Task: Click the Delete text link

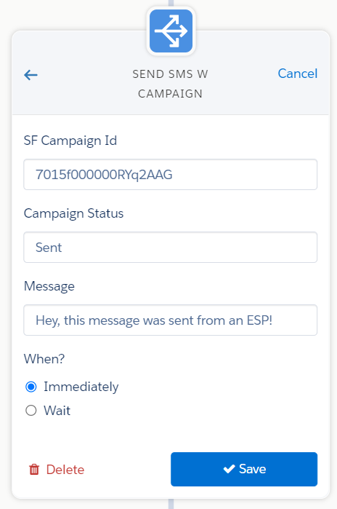Action: 65,470
